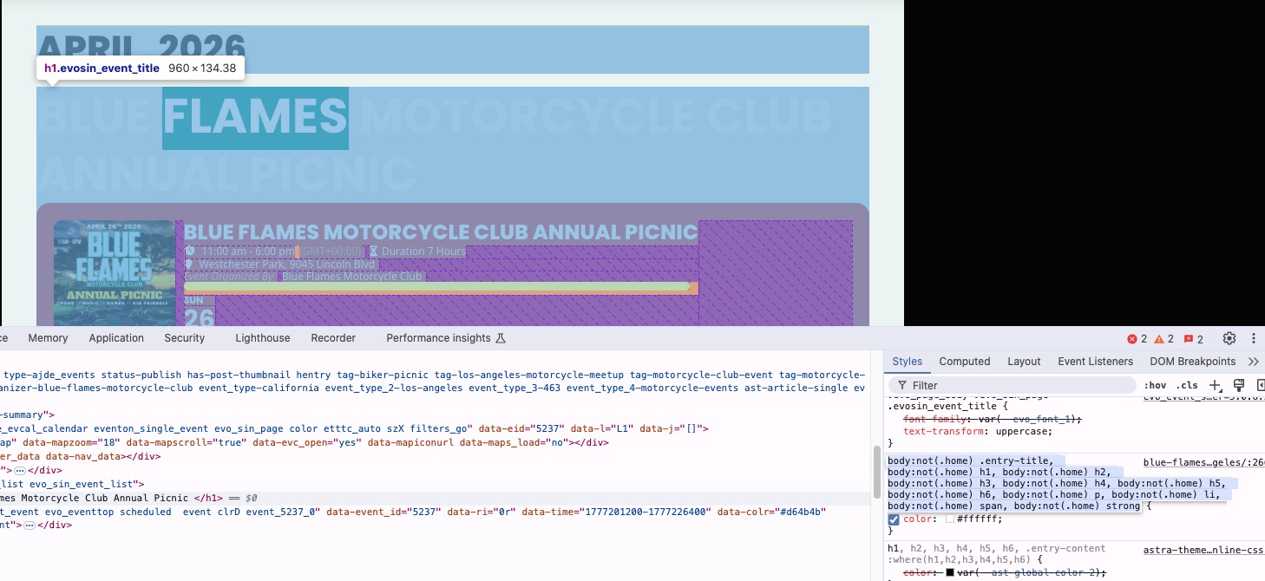Toggle the .cls element classes panel
The image size is (1265, 581).
1186,385
